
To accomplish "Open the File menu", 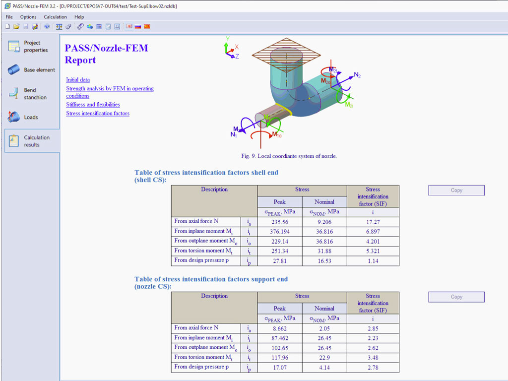I will tap(9, 17).
